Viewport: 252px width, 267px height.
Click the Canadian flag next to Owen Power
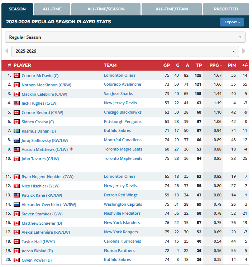point(16,260)
